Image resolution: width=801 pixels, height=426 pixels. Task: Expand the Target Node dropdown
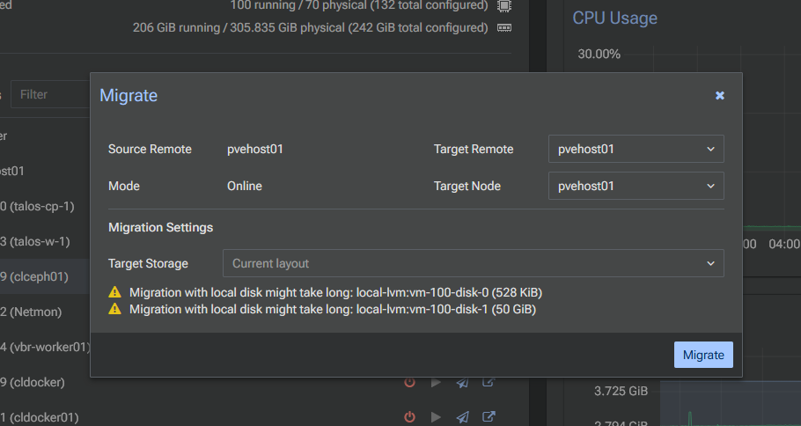pos(636,186)
